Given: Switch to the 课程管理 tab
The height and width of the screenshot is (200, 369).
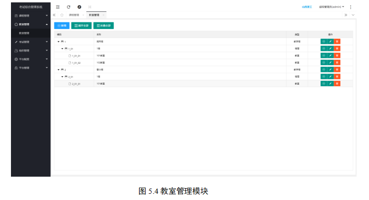Looking at the screenshot, I should point(74,15).
